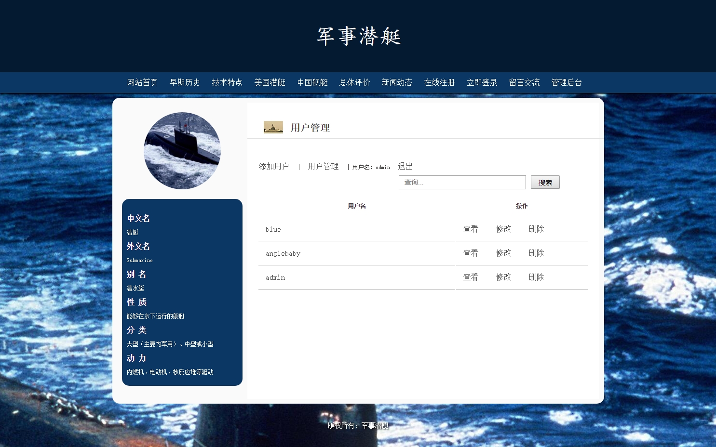Focus the 查询 search input field

coord(462,182)
